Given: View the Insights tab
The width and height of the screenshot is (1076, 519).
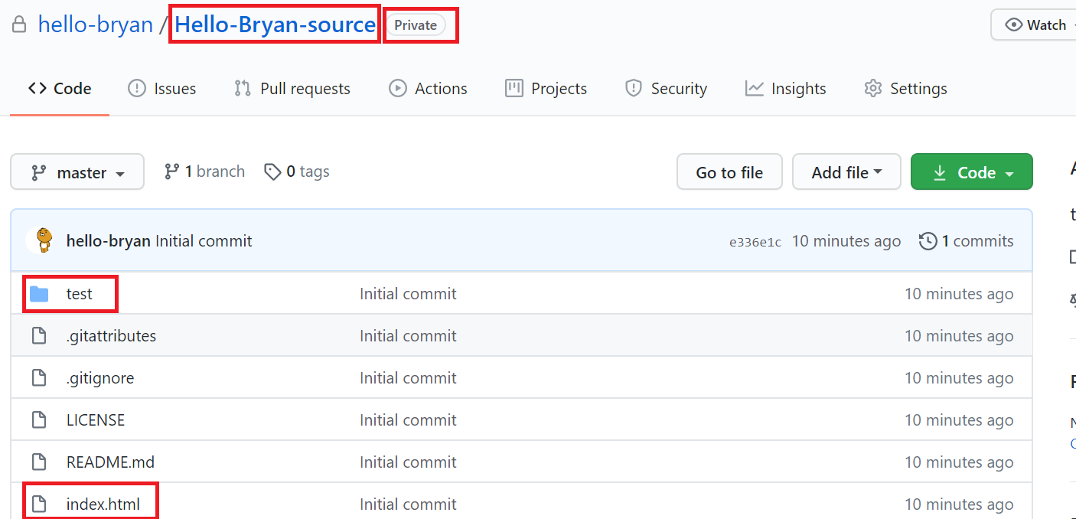Looking at the screenshot, I should pos(785,89).
